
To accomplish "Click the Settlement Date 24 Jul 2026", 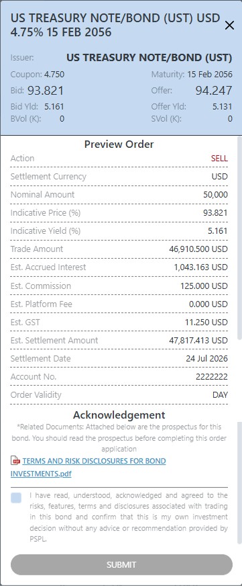I will tap(206, 358).
